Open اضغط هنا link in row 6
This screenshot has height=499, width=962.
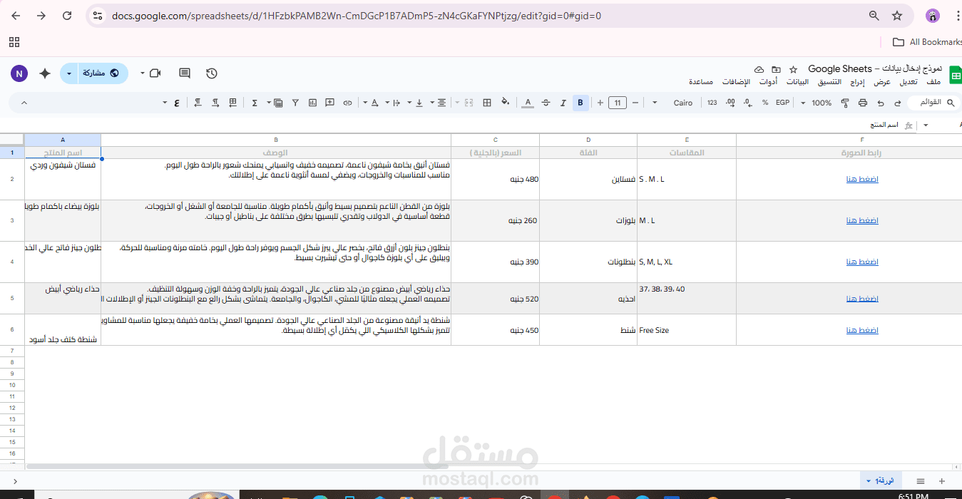[862, 330]
